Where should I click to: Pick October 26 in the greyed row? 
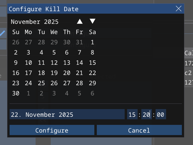(16, 42)
